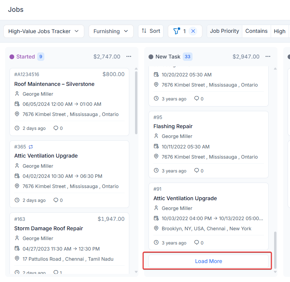Screen dimensions: 290x282
Task: Open the Furnishing dropdown
Action: (x=111, y=31)
